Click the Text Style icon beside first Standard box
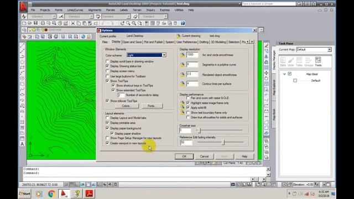Image resolution: width=354 pixels, height=199 pixels. (24, 16)
